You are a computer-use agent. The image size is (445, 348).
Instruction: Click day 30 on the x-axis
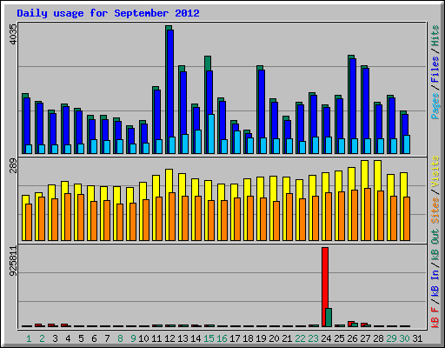click(404, 338)
